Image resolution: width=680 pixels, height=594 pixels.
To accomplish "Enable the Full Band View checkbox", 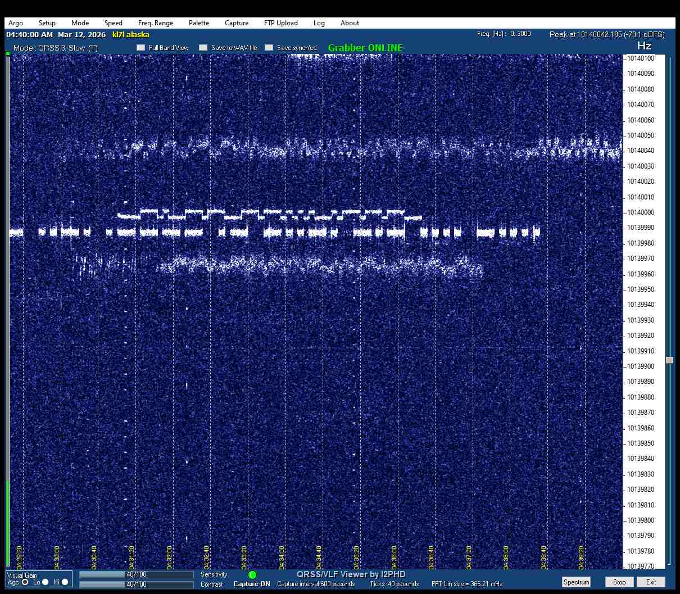I will click(141, 48).
